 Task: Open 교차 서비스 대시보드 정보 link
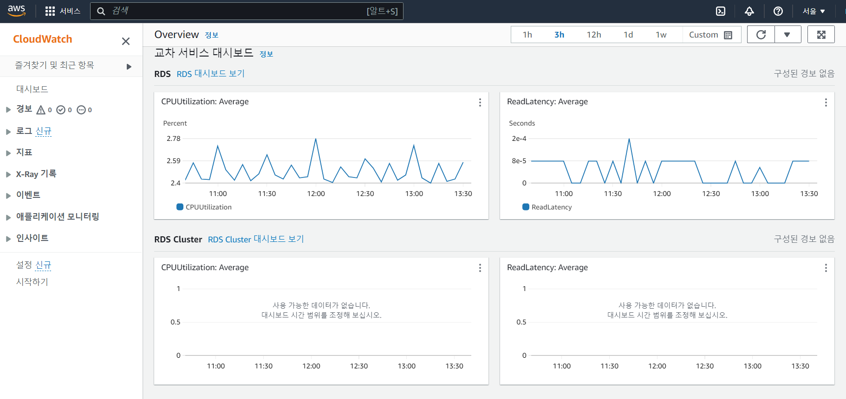[267, 54]
